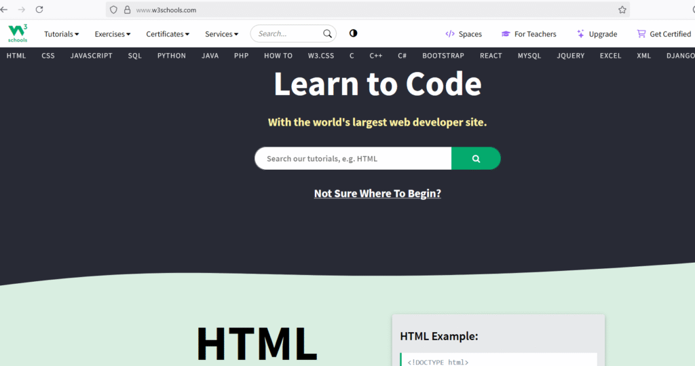The image size is (695, 366).
Task: Reload the page with the refresh icon
Action: tap(39, 10)
